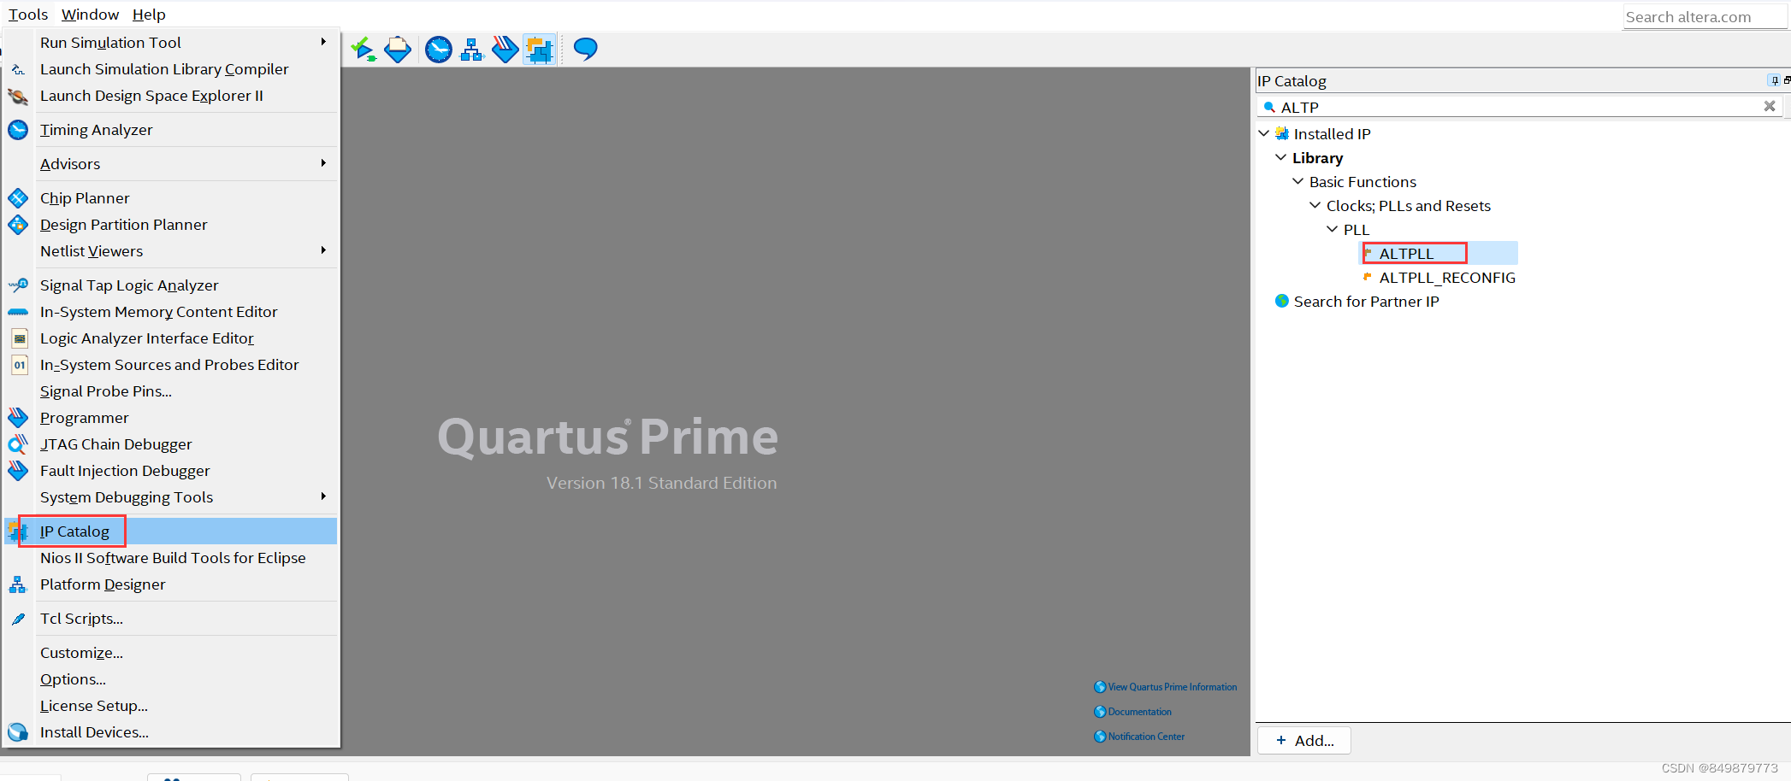Pin the IP Catalog panel
1791x781 pixels.
[1774, 80]
